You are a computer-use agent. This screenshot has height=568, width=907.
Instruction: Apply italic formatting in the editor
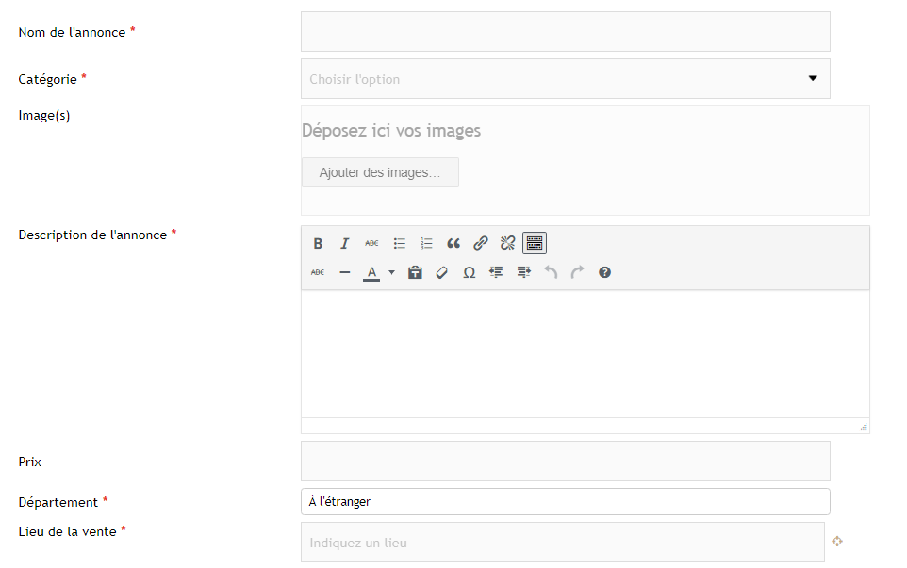(x=345, y=243)
